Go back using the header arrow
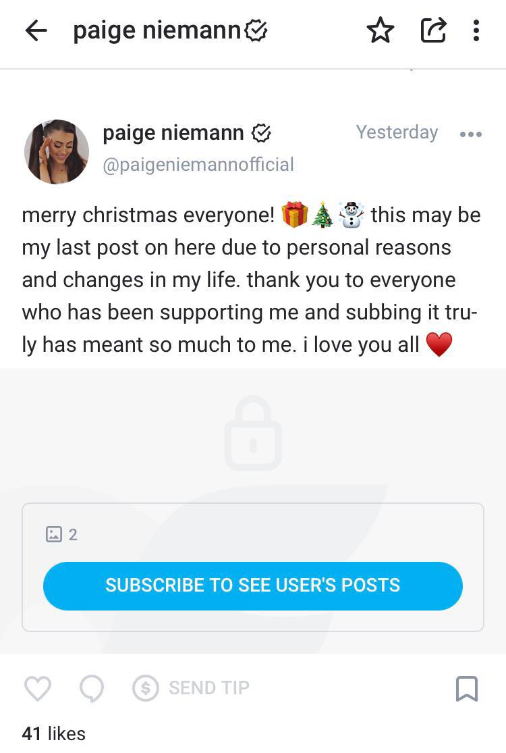Screen dimensions: 506x753 36,31
